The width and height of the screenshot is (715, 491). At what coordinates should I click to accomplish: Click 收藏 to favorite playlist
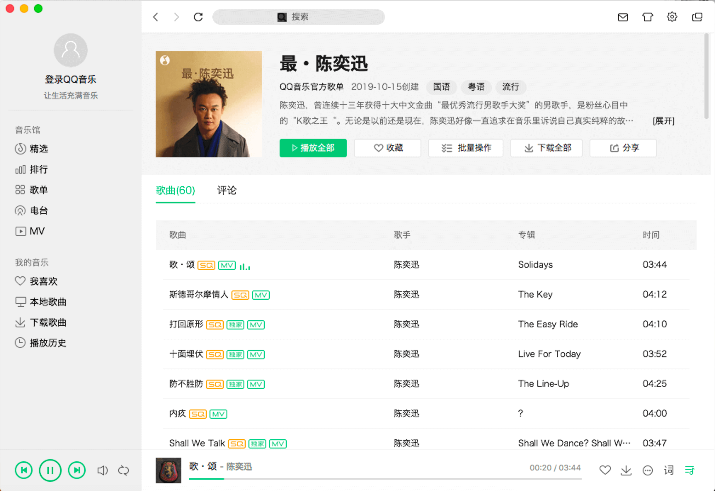(x=388, y=148)
